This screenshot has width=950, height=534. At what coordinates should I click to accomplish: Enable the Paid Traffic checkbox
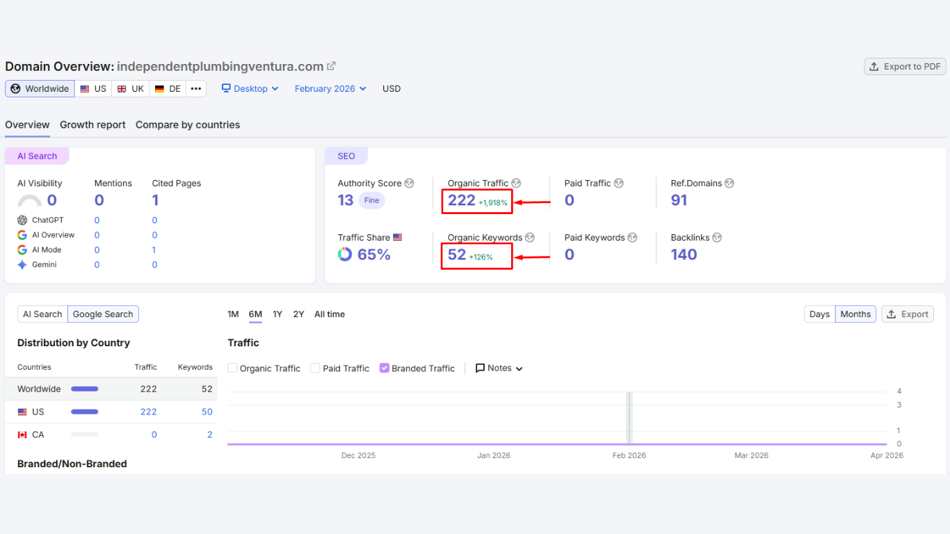click(x=315, y=368)
